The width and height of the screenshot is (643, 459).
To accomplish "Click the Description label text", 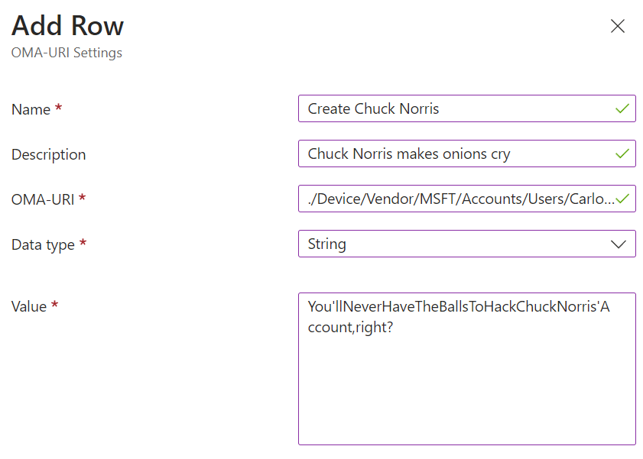I will (x=48, y=154).
